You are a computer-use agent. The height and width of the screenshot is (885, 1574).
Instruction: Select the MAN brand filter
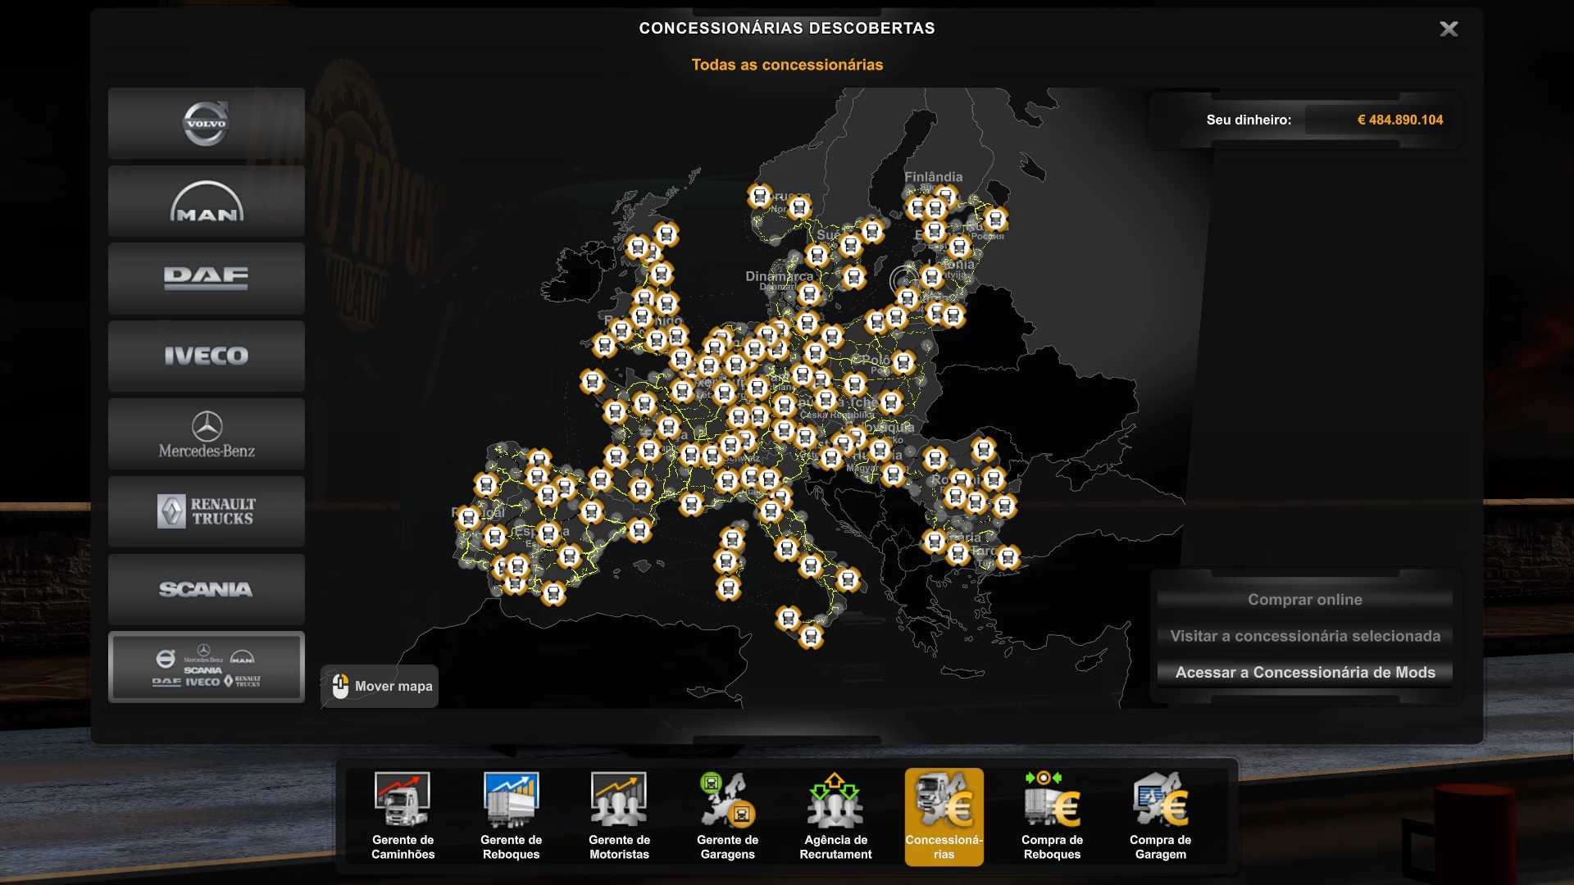206,202
